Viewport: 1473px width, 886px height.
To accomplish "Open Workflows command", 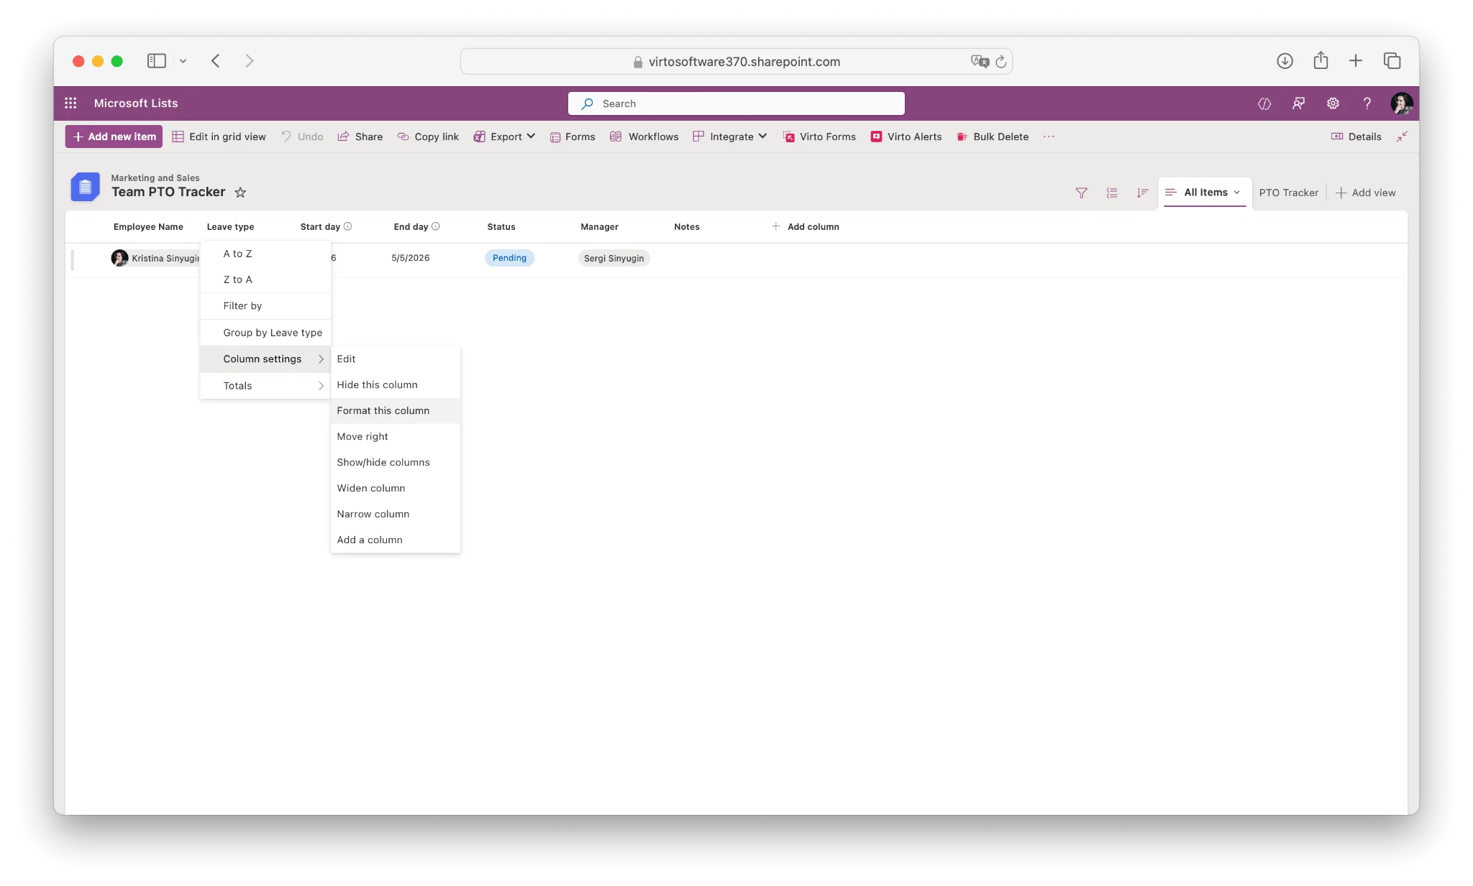I will coord(644,137).
